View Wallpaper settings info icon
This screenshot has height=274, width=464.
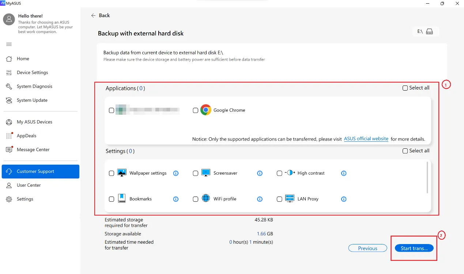(176, 173)
